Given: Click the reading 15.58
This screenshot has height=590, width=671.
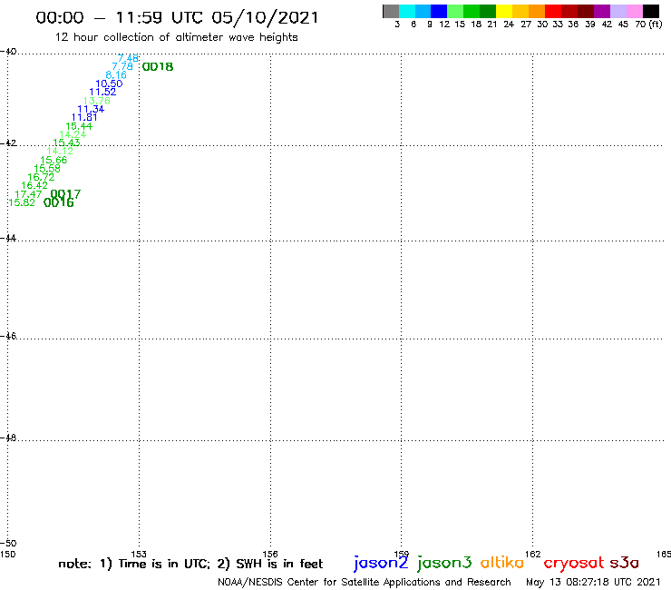Looking at the screenshot, I should 47,169.
